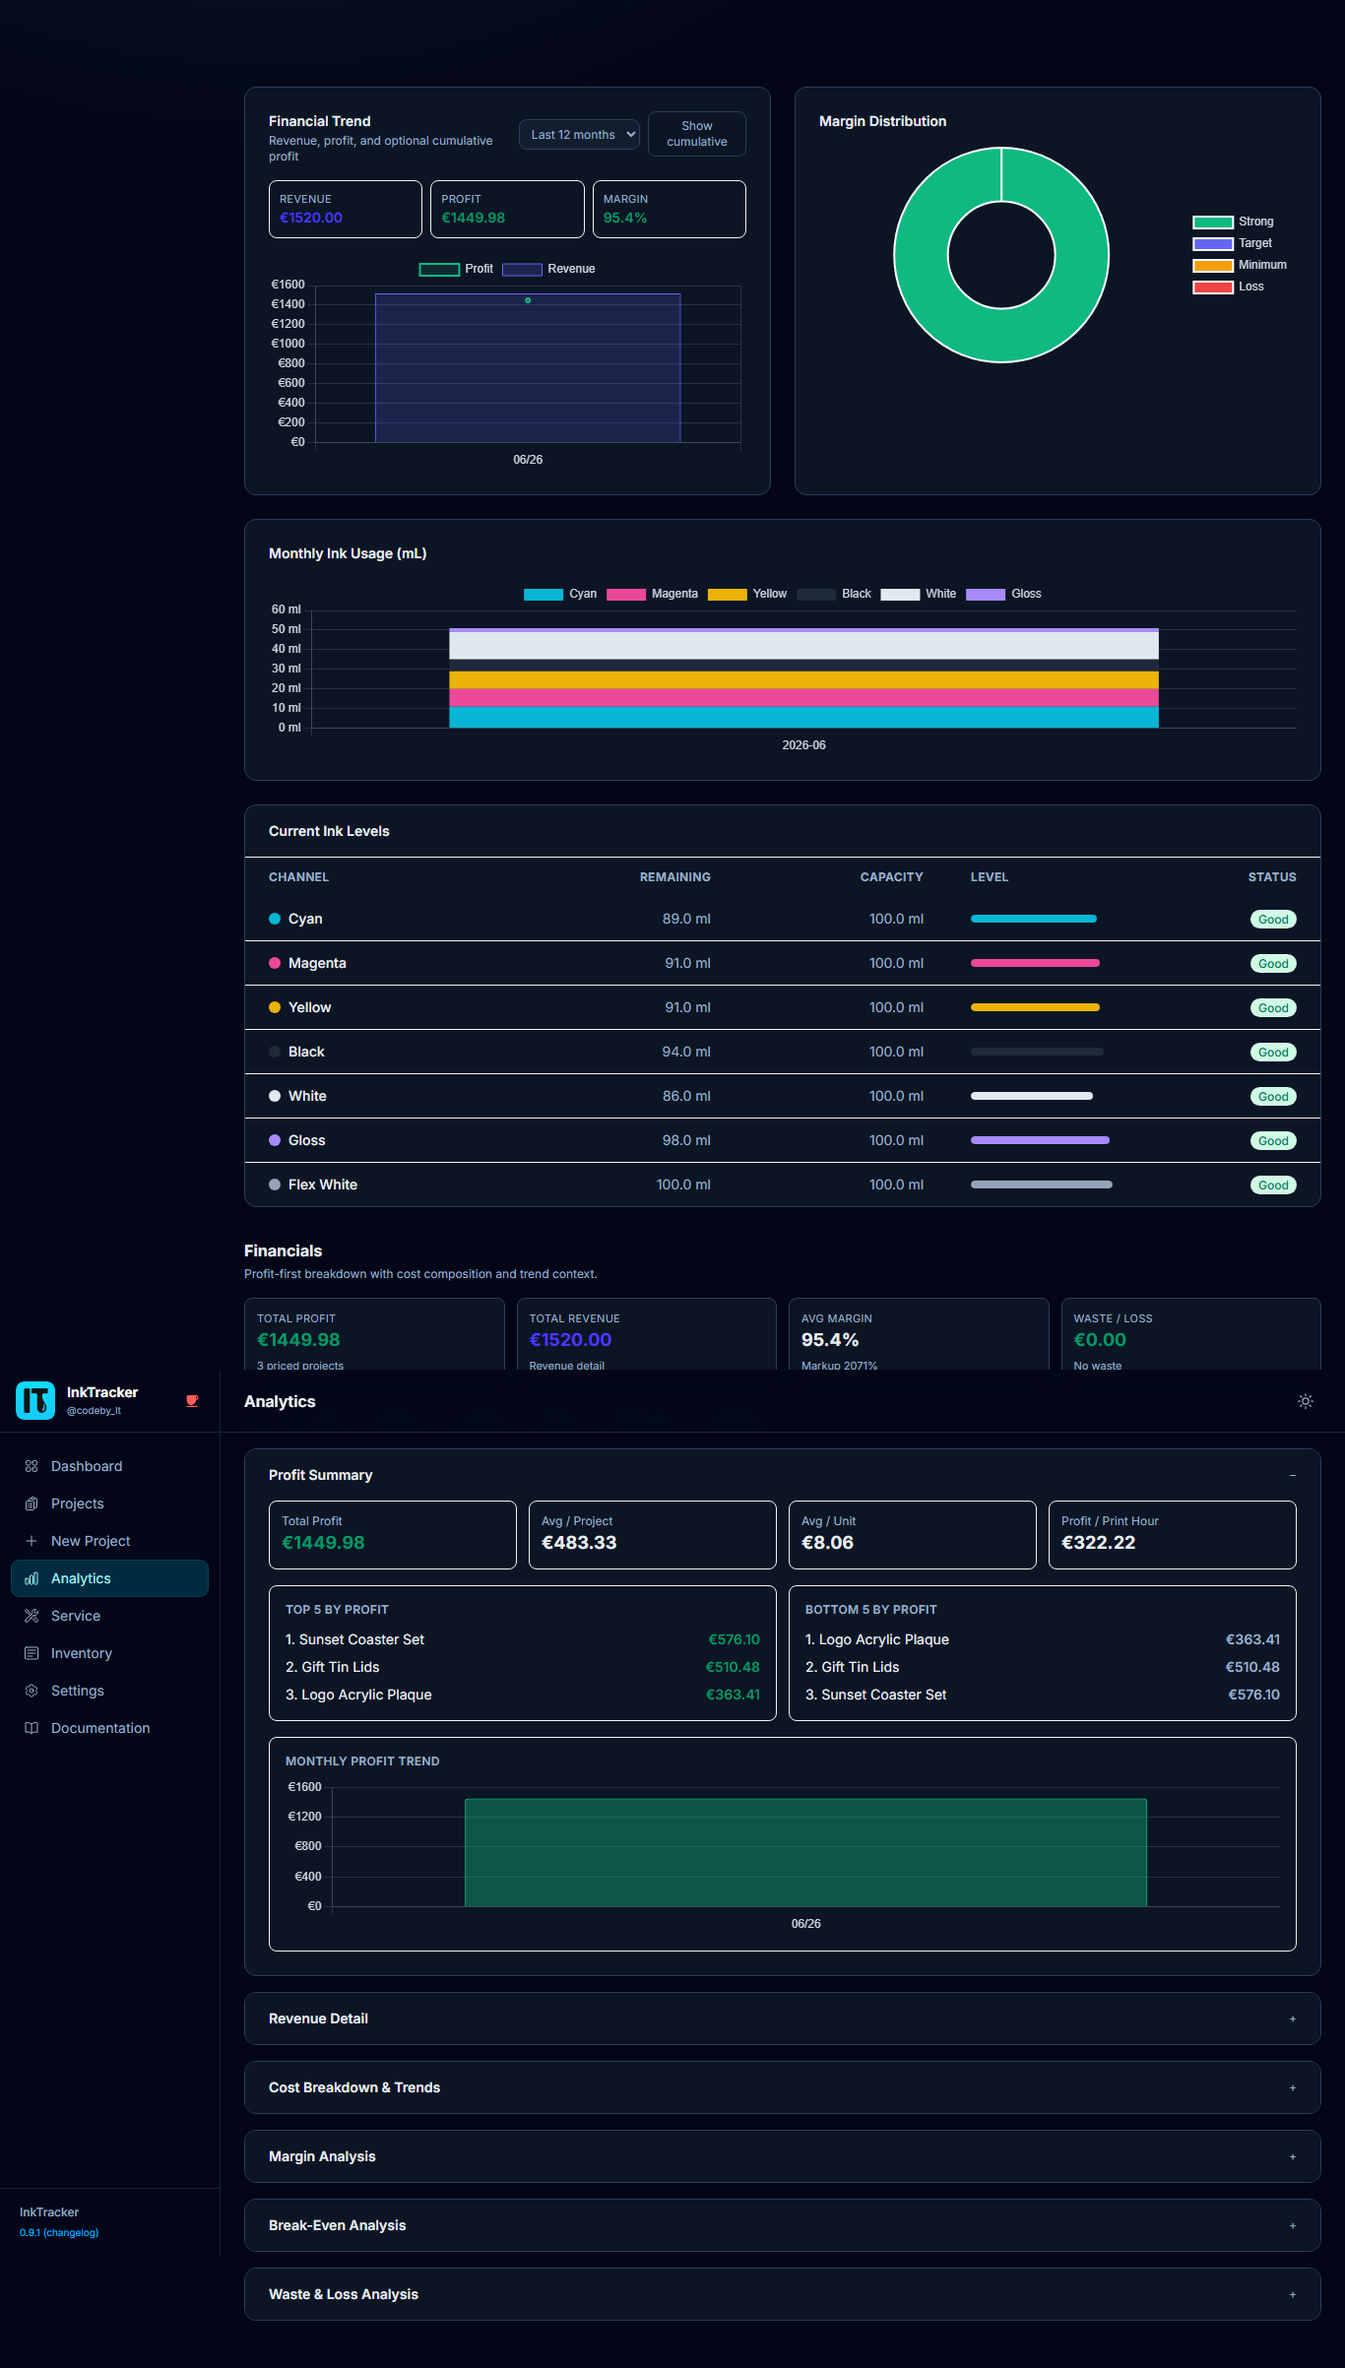Click the Dashboard grid icon
1345x2368 pixels.
(x=32, y=1466)
